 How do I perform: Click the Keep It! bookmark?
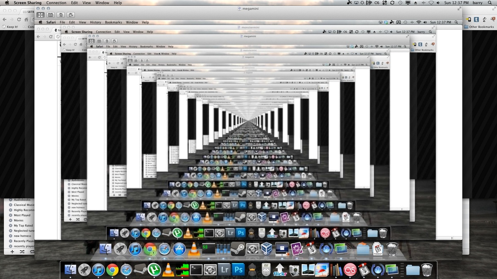click(x=10, y=27)
